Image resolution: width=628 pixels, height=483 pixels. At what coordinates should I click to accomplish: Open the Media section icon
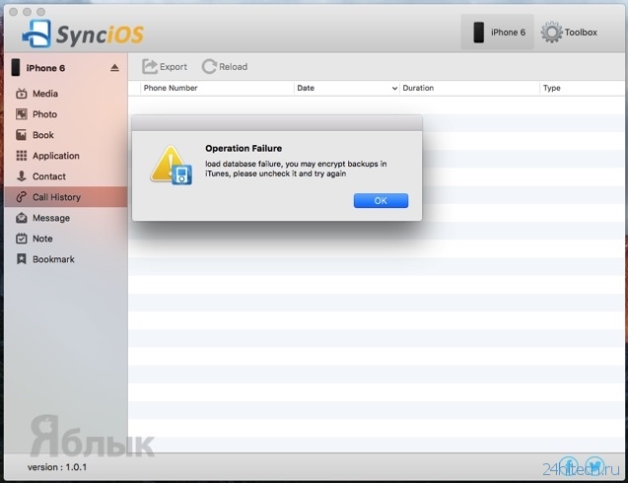[22, 94]
